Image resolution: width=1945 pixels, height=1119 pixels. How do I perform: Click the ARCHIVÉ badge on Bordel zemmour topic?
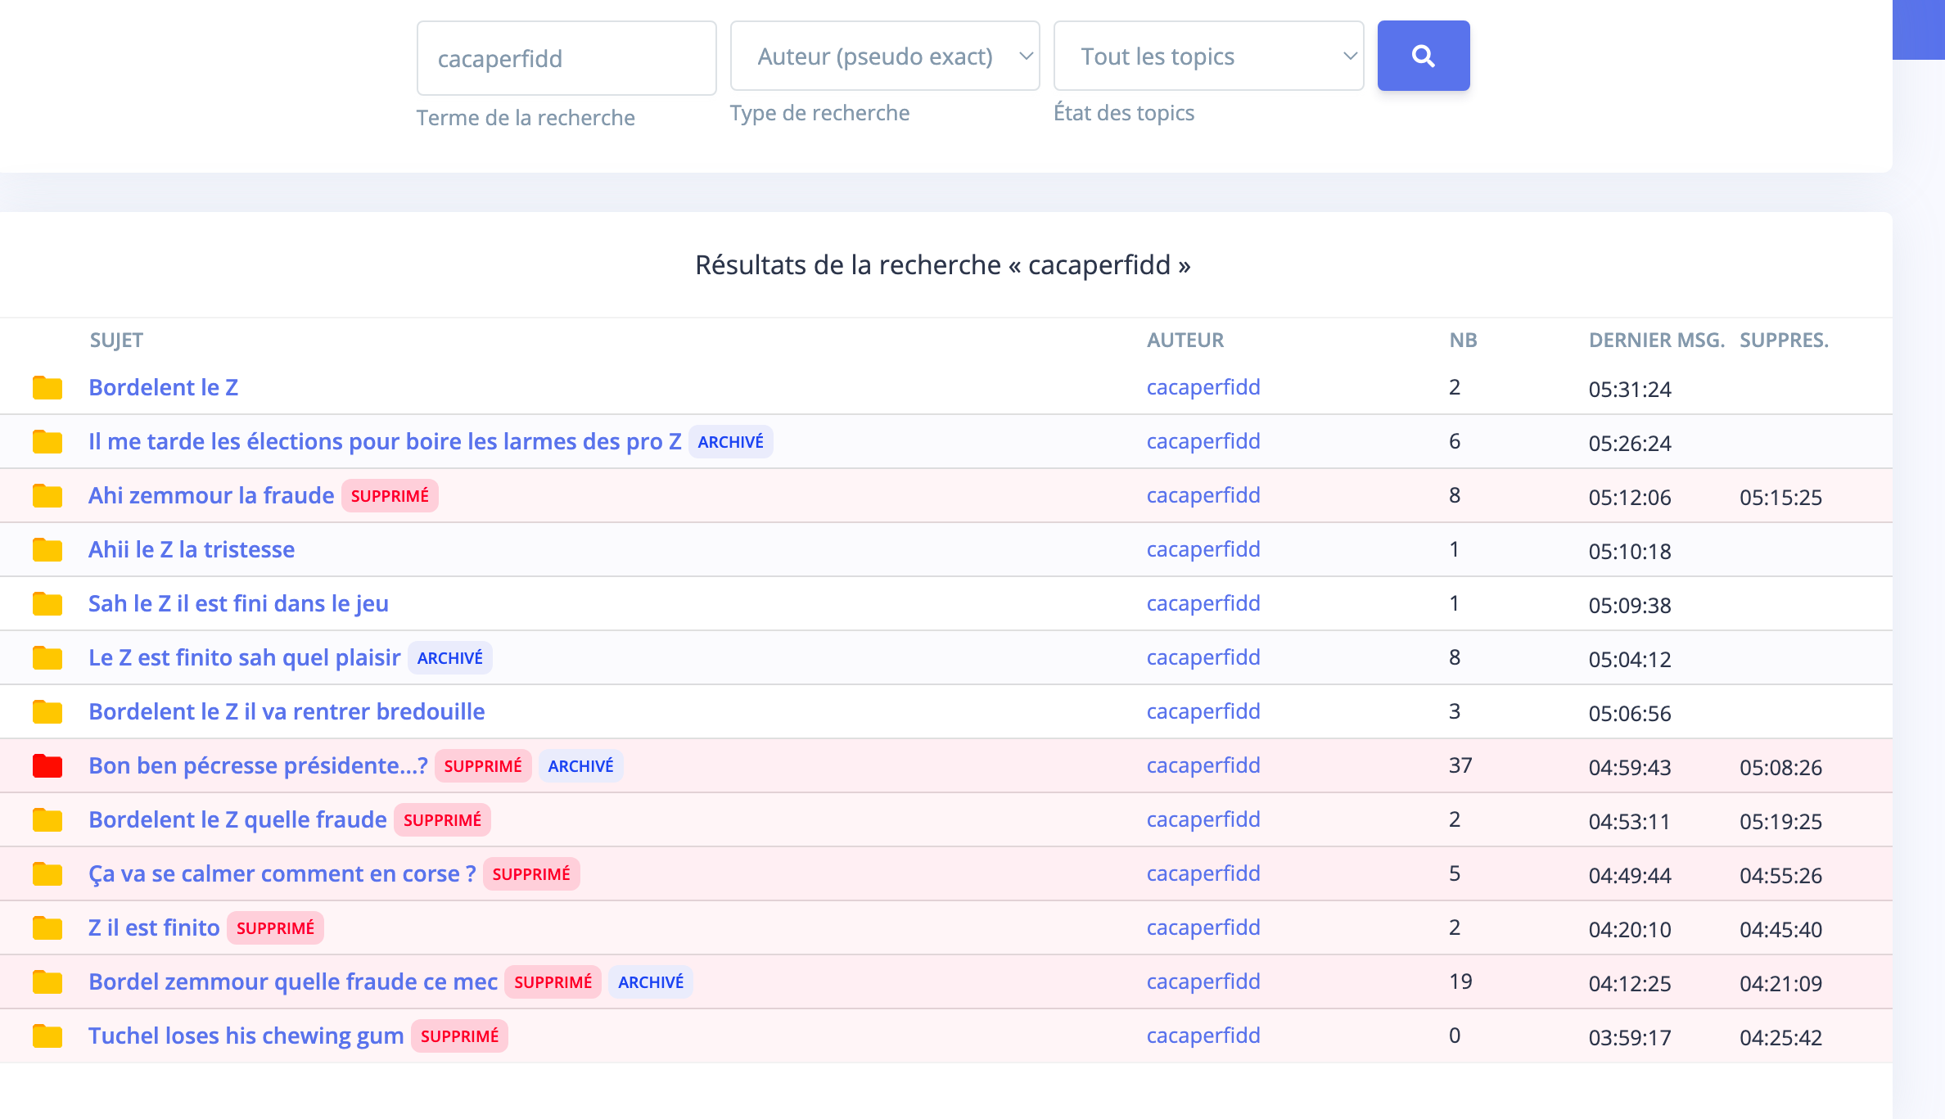[x=650, y=982]
